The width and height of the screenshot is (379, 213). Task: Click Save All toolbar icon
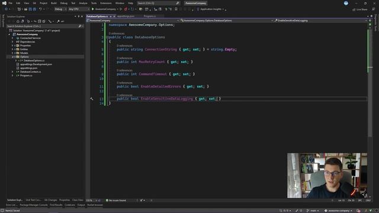(x=34, y=9)
